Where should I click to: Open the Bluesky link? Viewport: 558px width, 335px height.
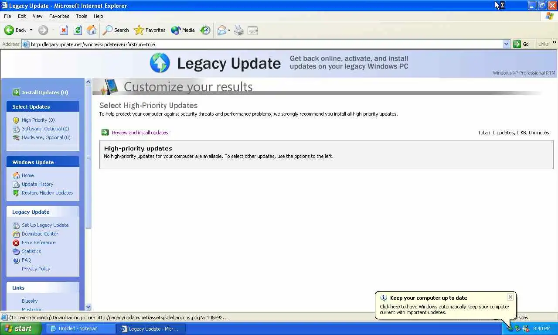click(30, 301)
